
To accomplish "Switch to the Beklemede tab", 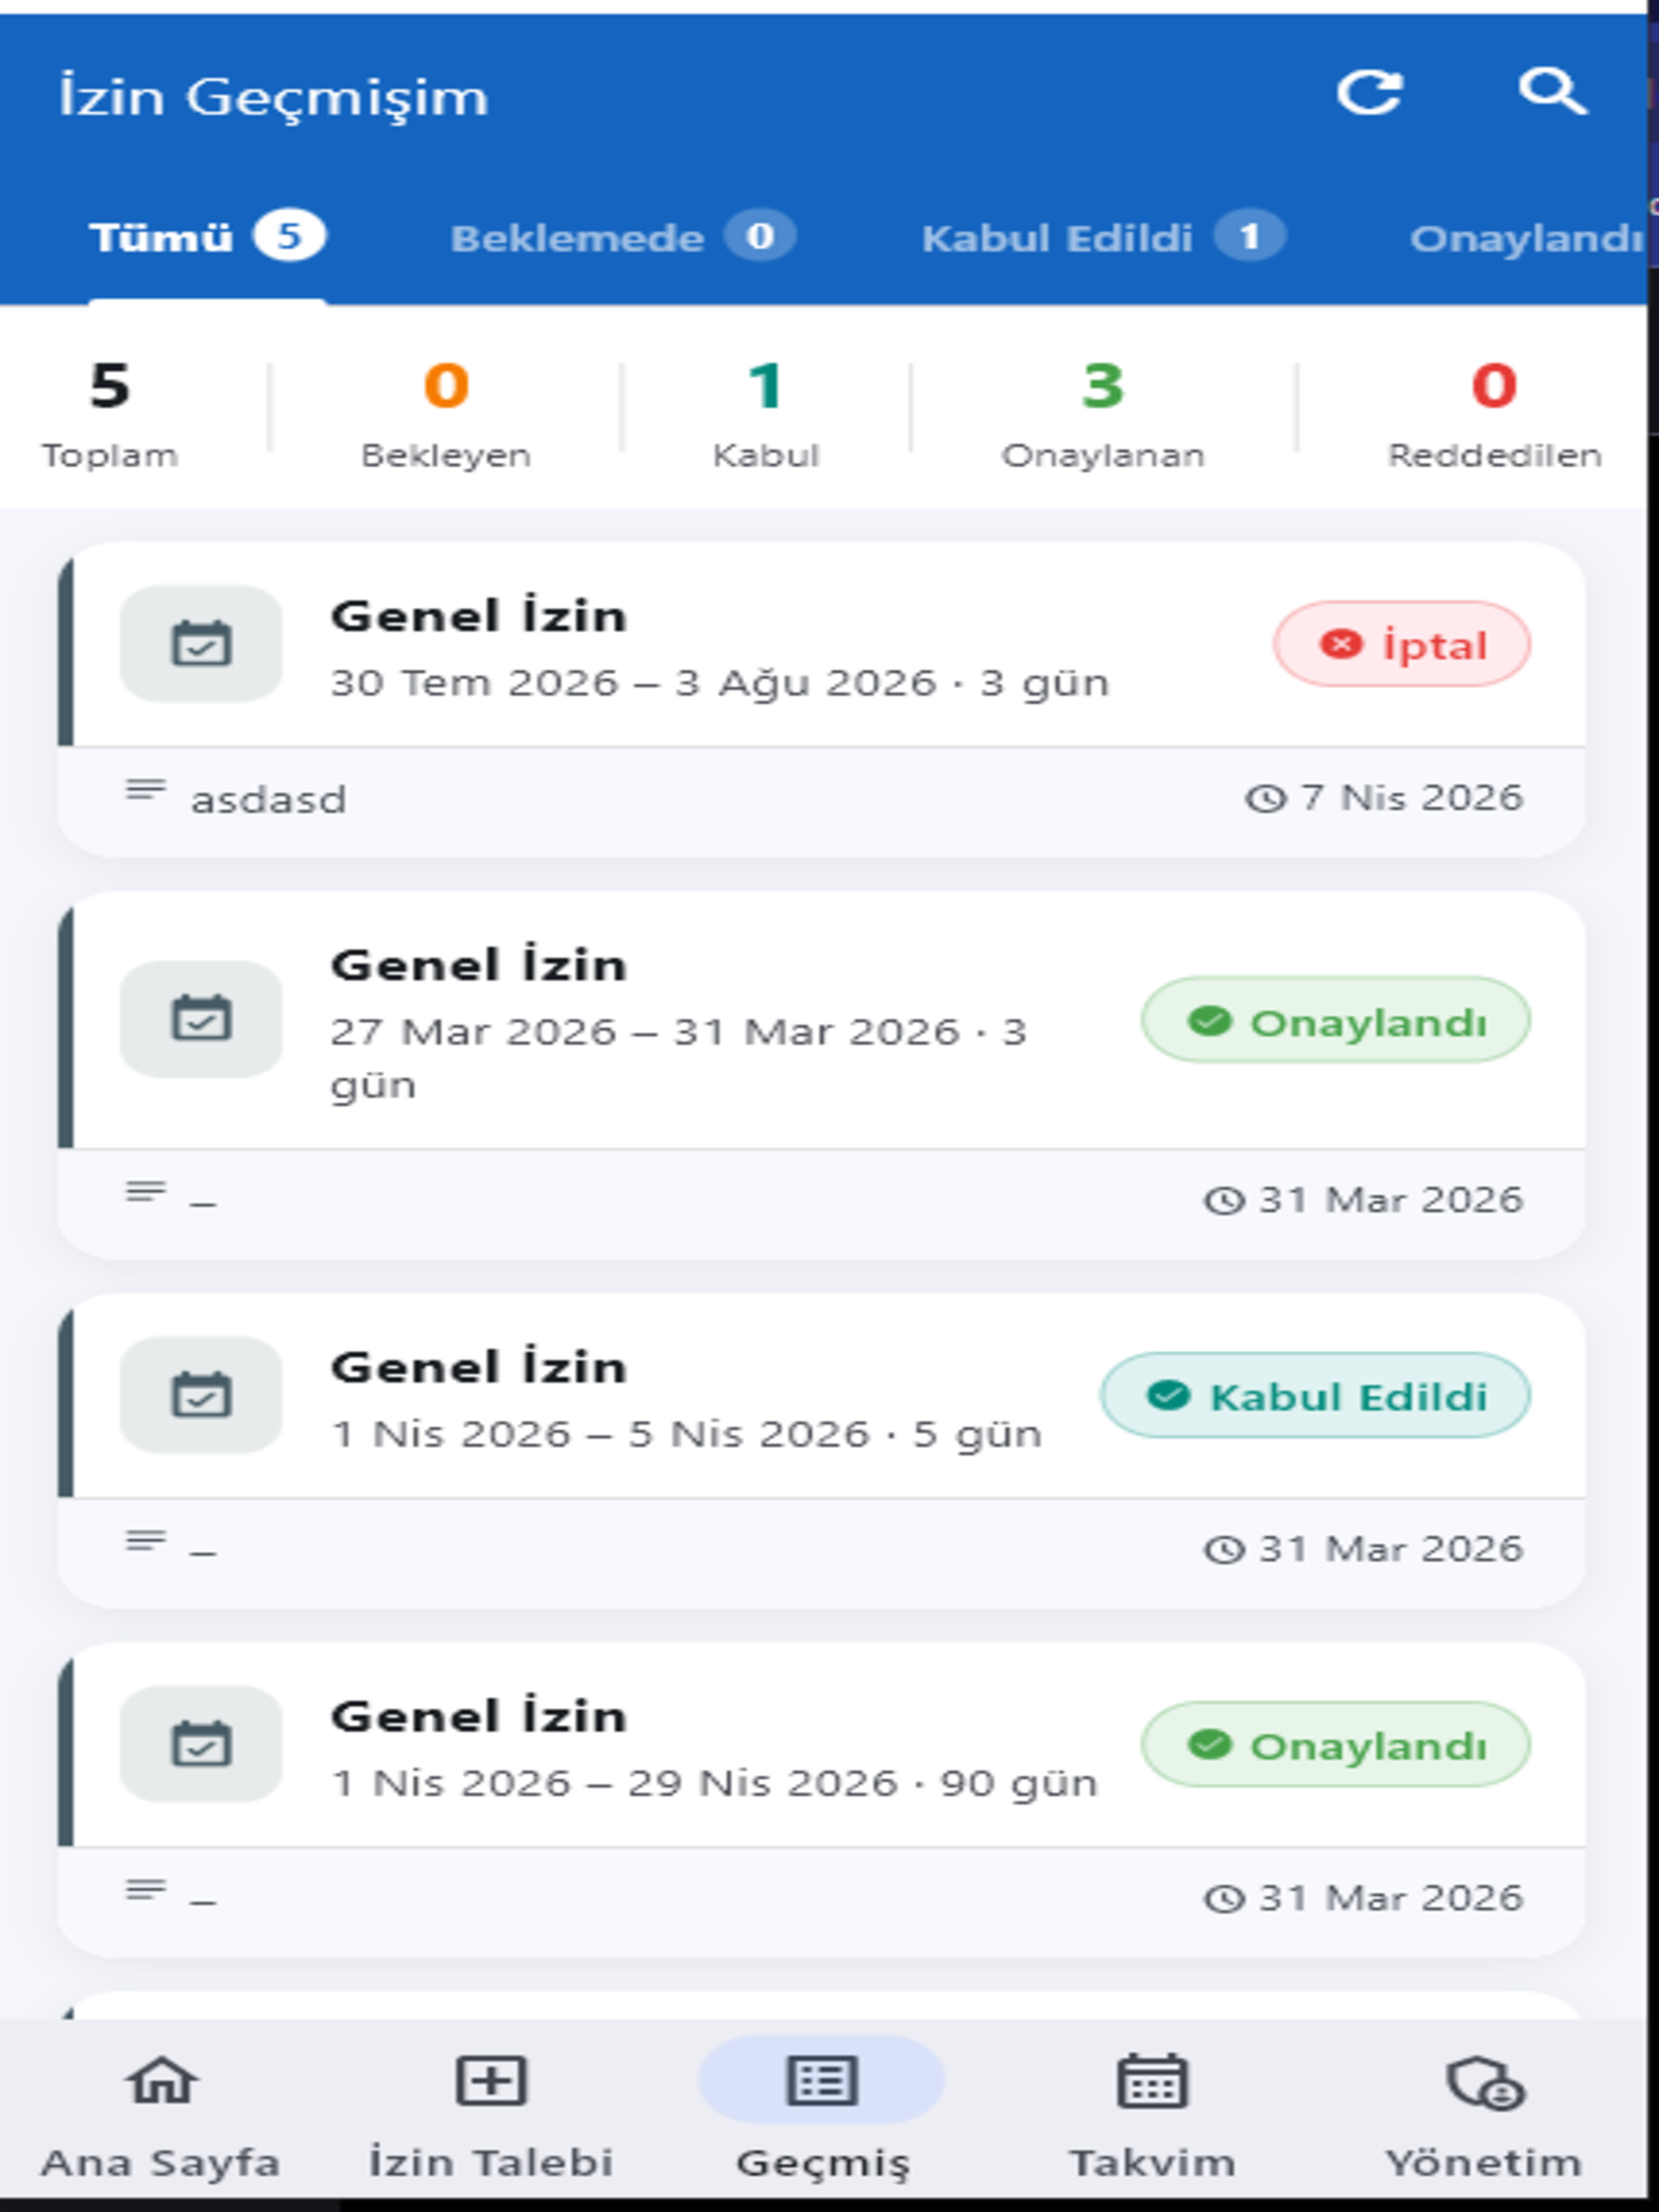I will 622,238.
